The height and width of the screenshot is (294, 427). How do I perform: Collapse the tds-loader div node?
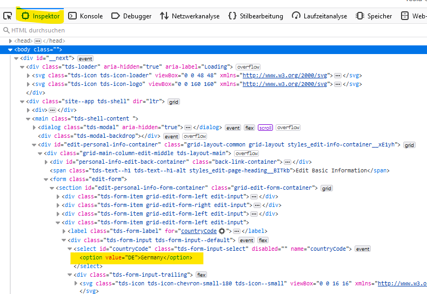(22, 67)
